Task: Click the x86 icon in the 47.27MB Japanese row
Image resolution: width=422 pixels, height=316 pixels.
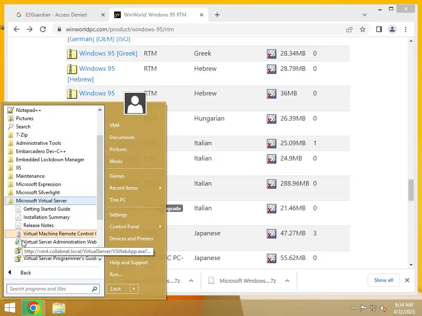Action: (x=271, y=234)
